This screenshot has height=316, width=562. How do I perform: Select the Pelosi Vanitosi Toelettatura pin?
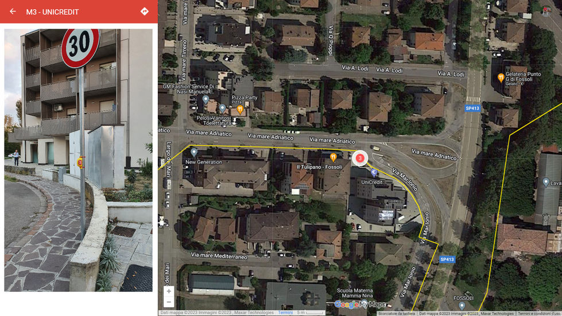[x=223, y=108]
